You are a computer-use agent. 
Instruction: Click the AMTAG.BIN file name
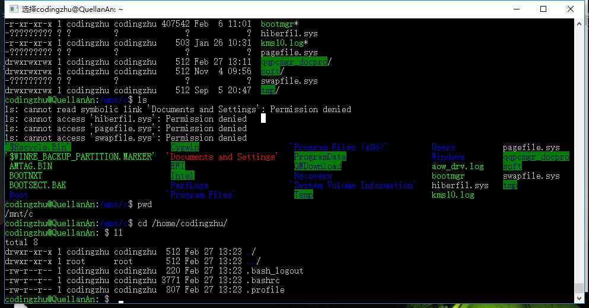click(x=31, y=166)
